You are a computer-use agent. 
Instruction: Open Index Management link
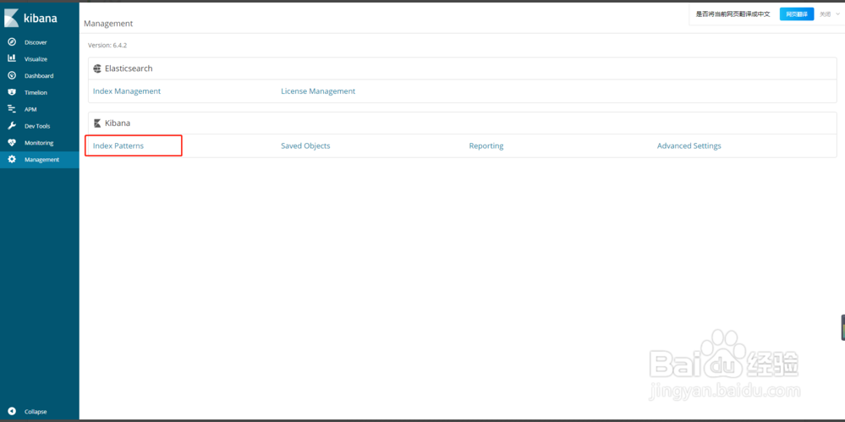click(127, 91)
